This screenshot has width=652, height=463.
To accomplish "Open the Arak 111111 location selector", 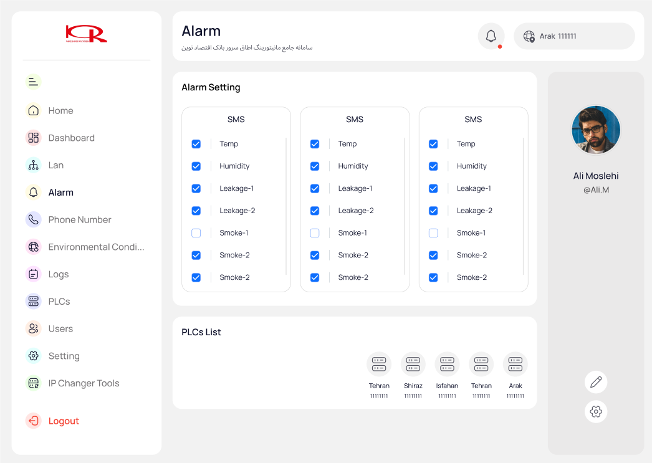I will point(573,36).
